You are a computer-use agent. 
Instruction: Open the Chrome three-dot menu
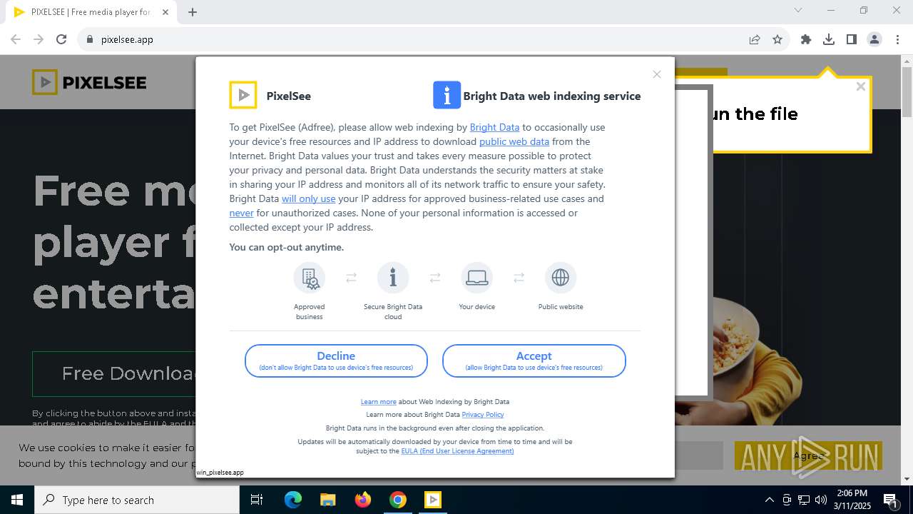coord(897,39)
